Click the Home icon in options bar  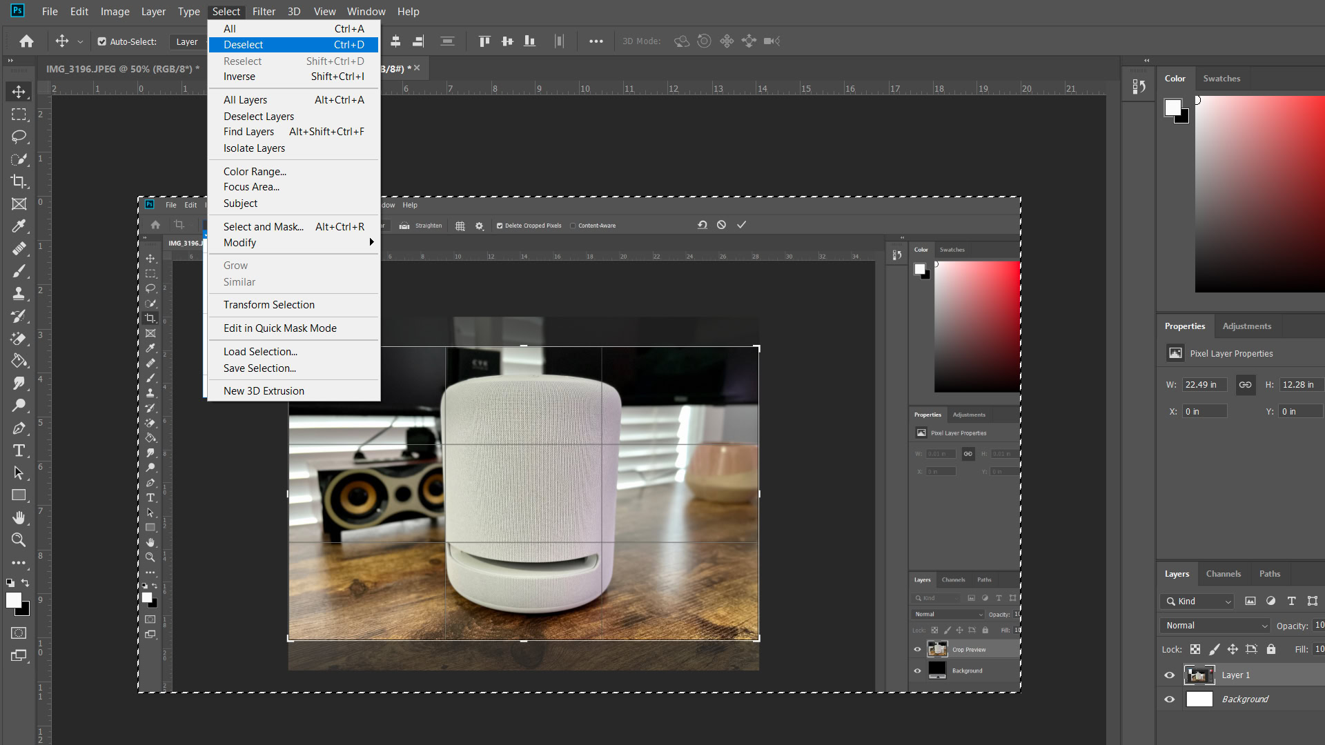tap(26, 41)
